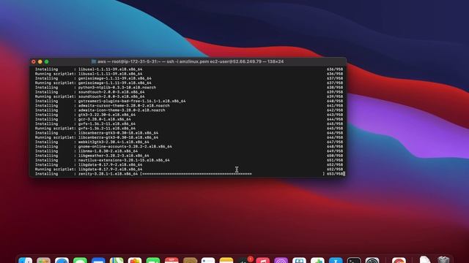The image size is (469, 263).
Task: Select the 'Installing : libgdata' line
Action: 189,165
